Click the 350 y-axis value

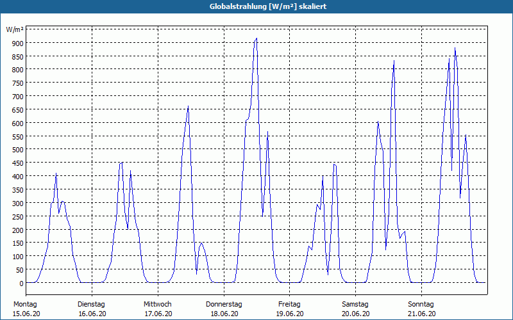(18, 190)
